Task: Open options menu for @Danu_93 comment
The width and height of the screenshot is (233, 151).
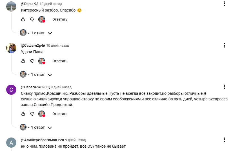Action: point(225,4)
